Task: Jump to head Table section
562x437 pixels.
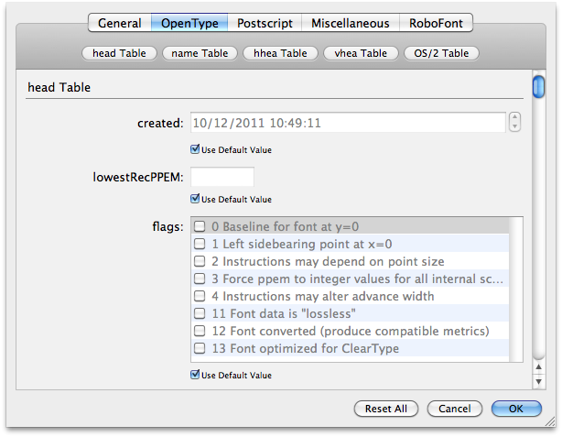Action: (x=119, y=53)
